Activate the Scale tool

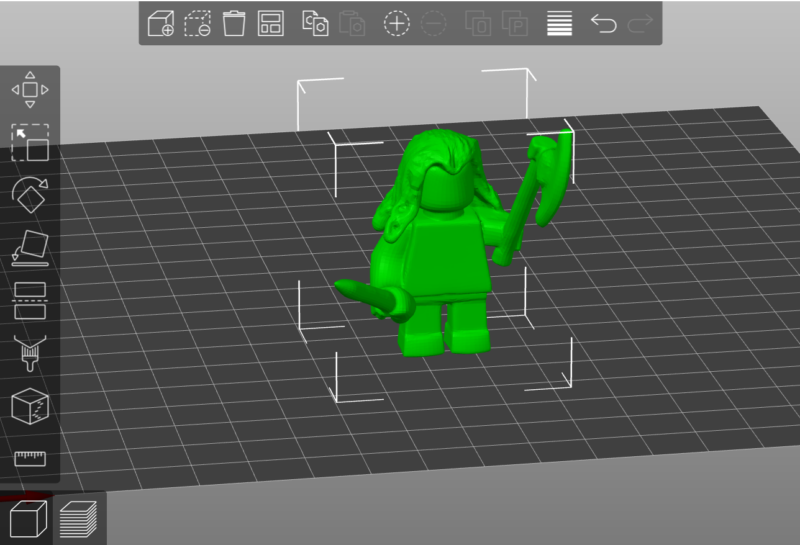[x=30, y=142]
